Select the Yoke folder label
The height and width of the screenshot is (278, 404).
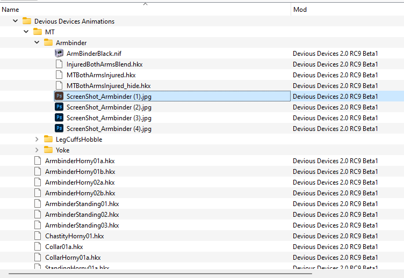pos(63,150)
